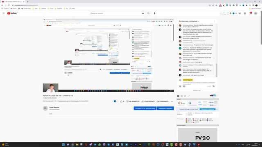Start voice search with the microphone icon
Image resolution: width=262 pixels, height=147 pixels.
pyautogui.click(x=155, y=13)
